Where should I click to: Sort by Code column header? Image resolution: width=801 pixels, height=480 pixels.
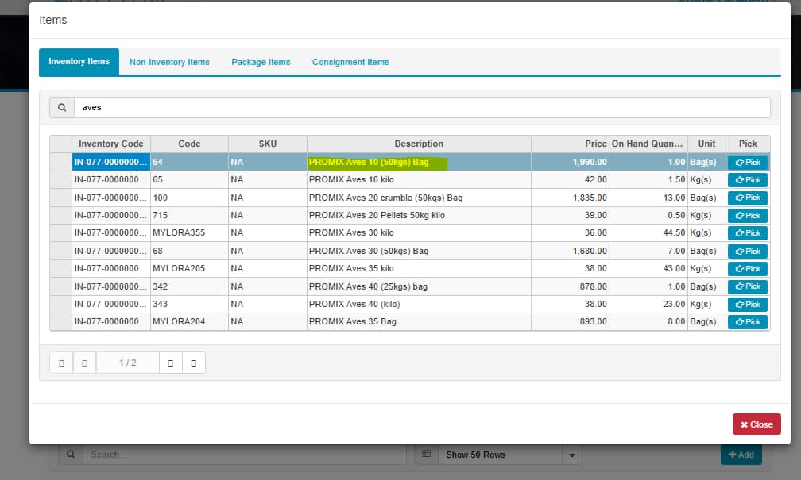coord(189,144)
